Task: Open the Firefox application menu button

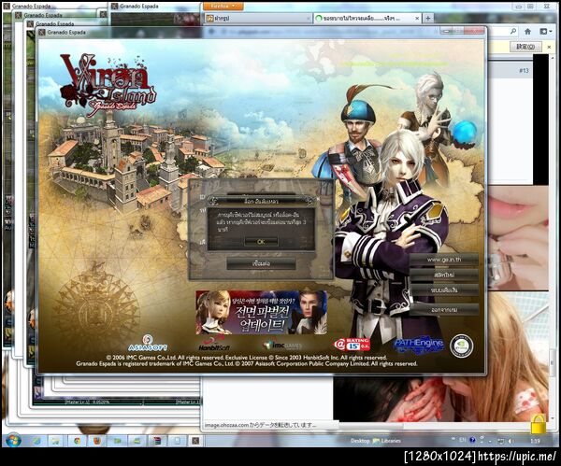Action: tap(223, 7)
